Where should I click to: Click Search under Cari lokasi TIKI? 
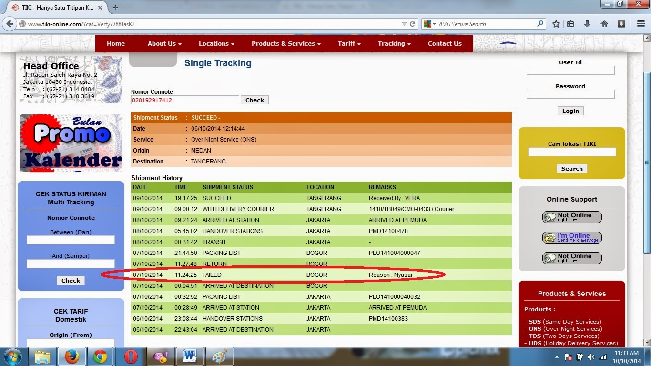572,169
